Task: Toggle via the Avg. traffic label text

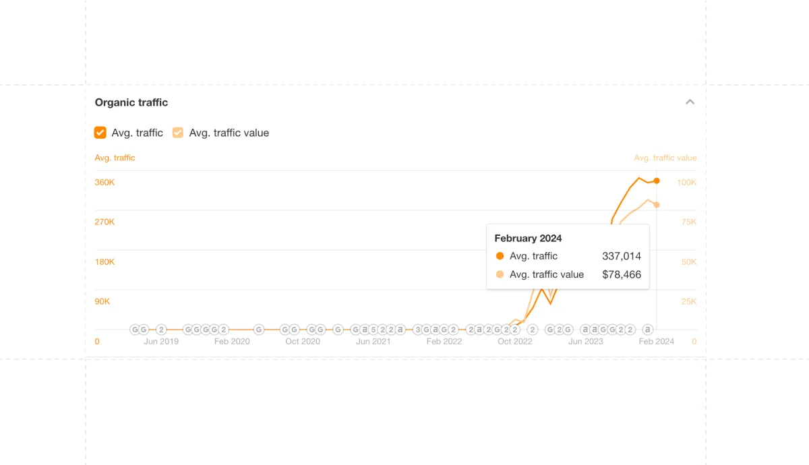Action: pyautogui.click(x=138, y=133)
